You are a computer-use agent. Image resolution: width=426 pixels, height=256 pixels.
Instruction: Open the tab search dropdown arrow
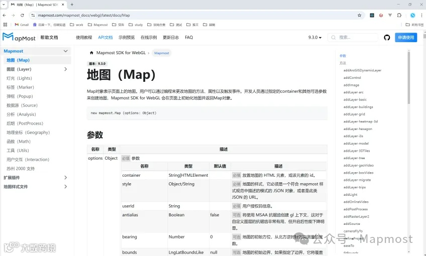tap(4, 5)
